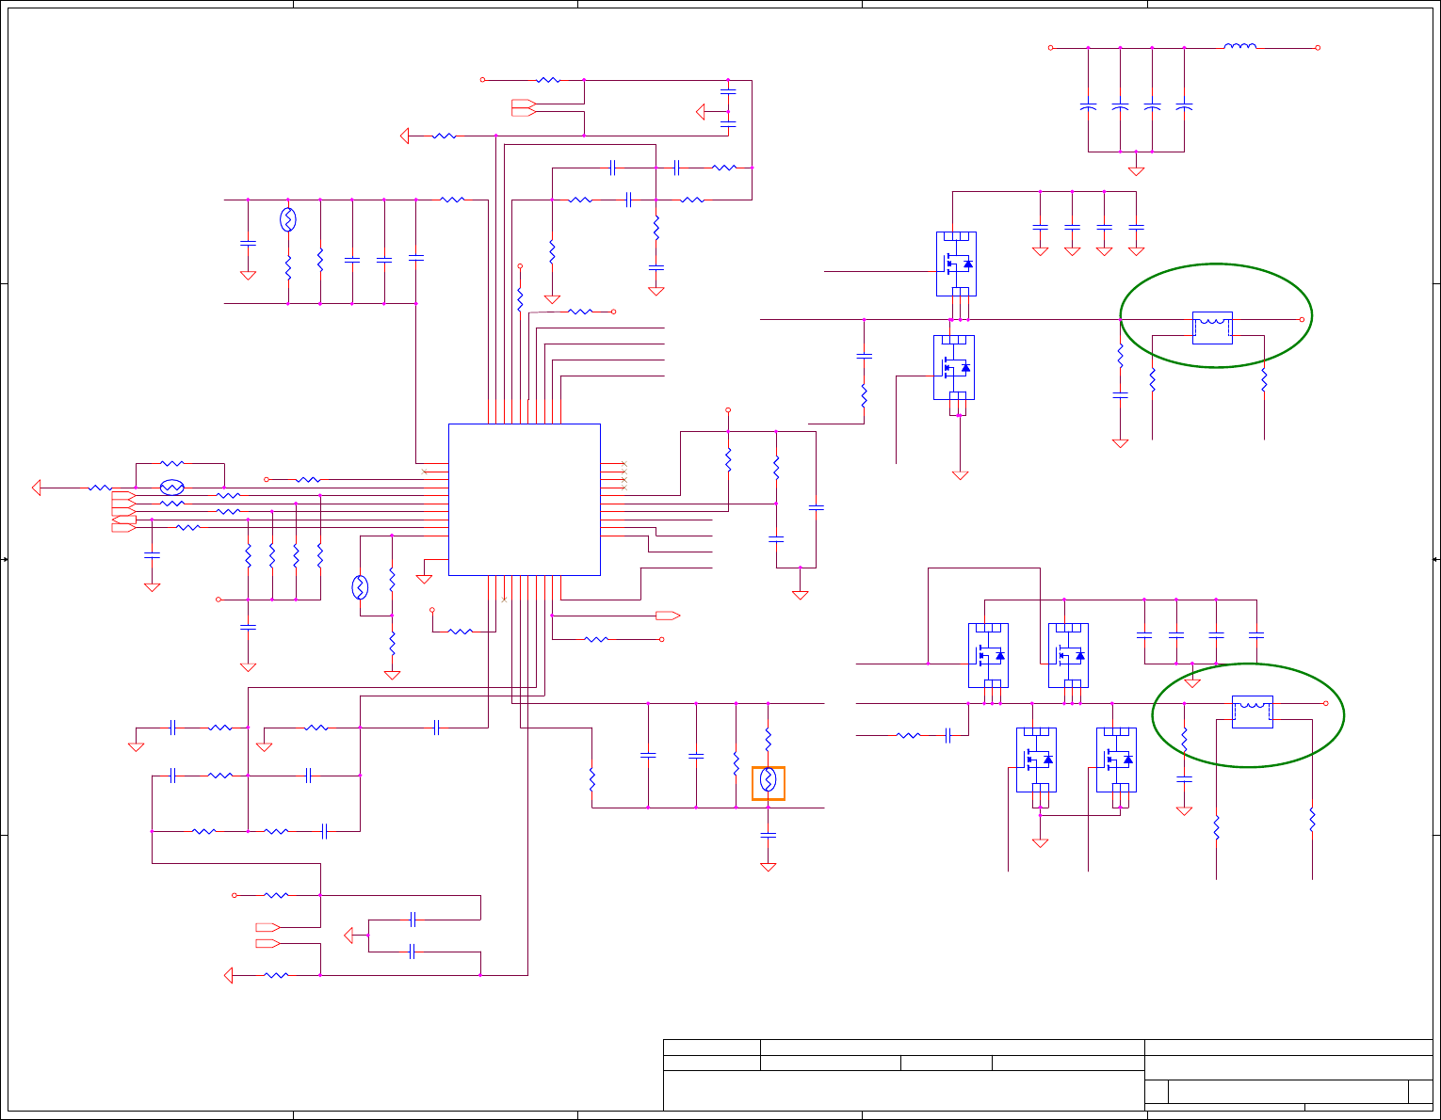Select the ground symbol under four top-right capacitors
Screen dimensions: 1441x1120
1136,171
